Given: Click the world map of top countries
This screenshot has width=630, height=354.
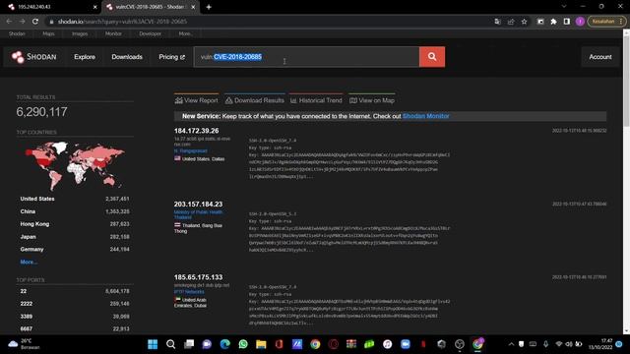Looking at the screenshot, I should [x=75, y=165].
